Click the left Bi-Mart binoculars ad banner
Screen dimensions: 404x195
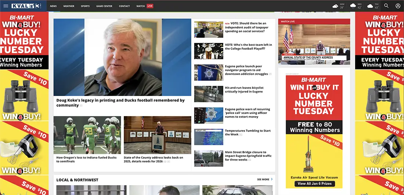[24, 95]
